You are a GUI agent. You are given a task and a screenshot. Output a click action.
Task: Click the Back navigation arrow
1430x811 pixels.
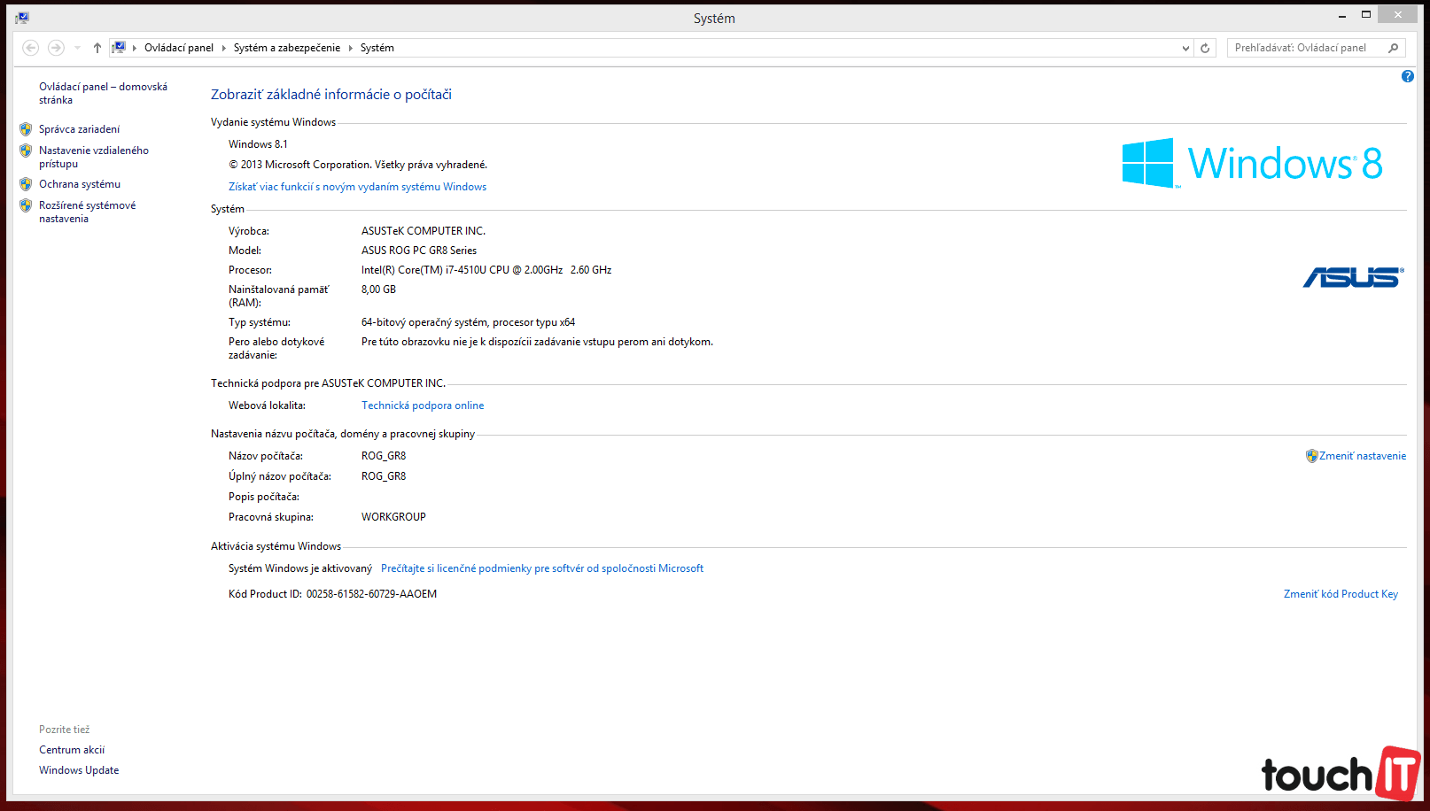[31, 48]
